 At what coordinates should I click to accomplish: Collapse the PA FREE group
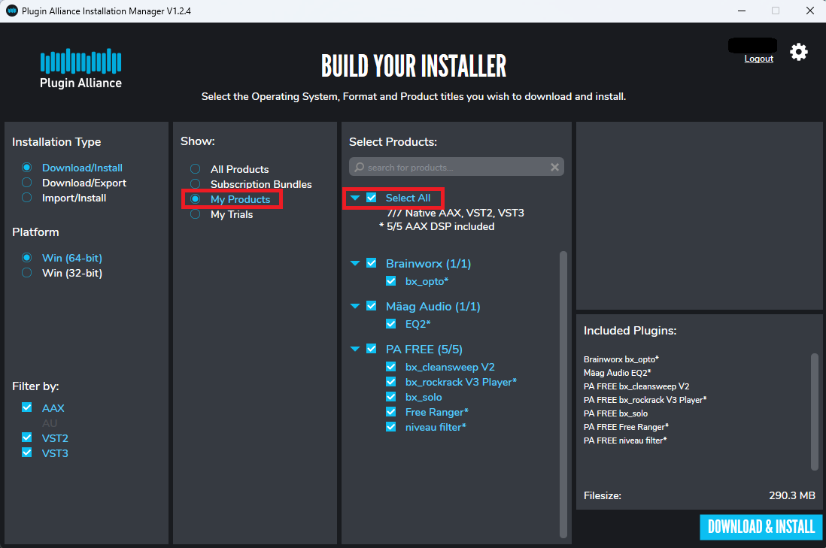(355, 349)
